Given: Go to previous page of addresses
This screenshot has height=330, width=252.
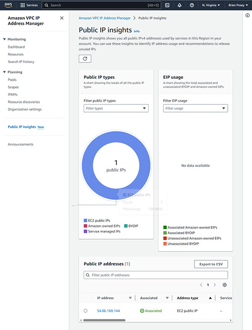Looking at the screenshot, I should point(201,285).
